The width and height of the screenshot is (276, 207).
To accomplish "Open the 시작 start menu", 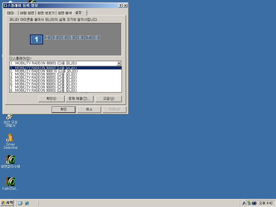I will 7,203.
